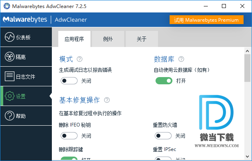Switch to the 应用程序 tab
The image size is (252, 161).
click(74, 39)
